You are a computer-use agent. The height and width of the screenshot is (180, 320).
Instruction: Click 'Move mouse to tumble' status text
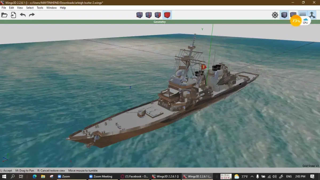(x=83, y=170)
